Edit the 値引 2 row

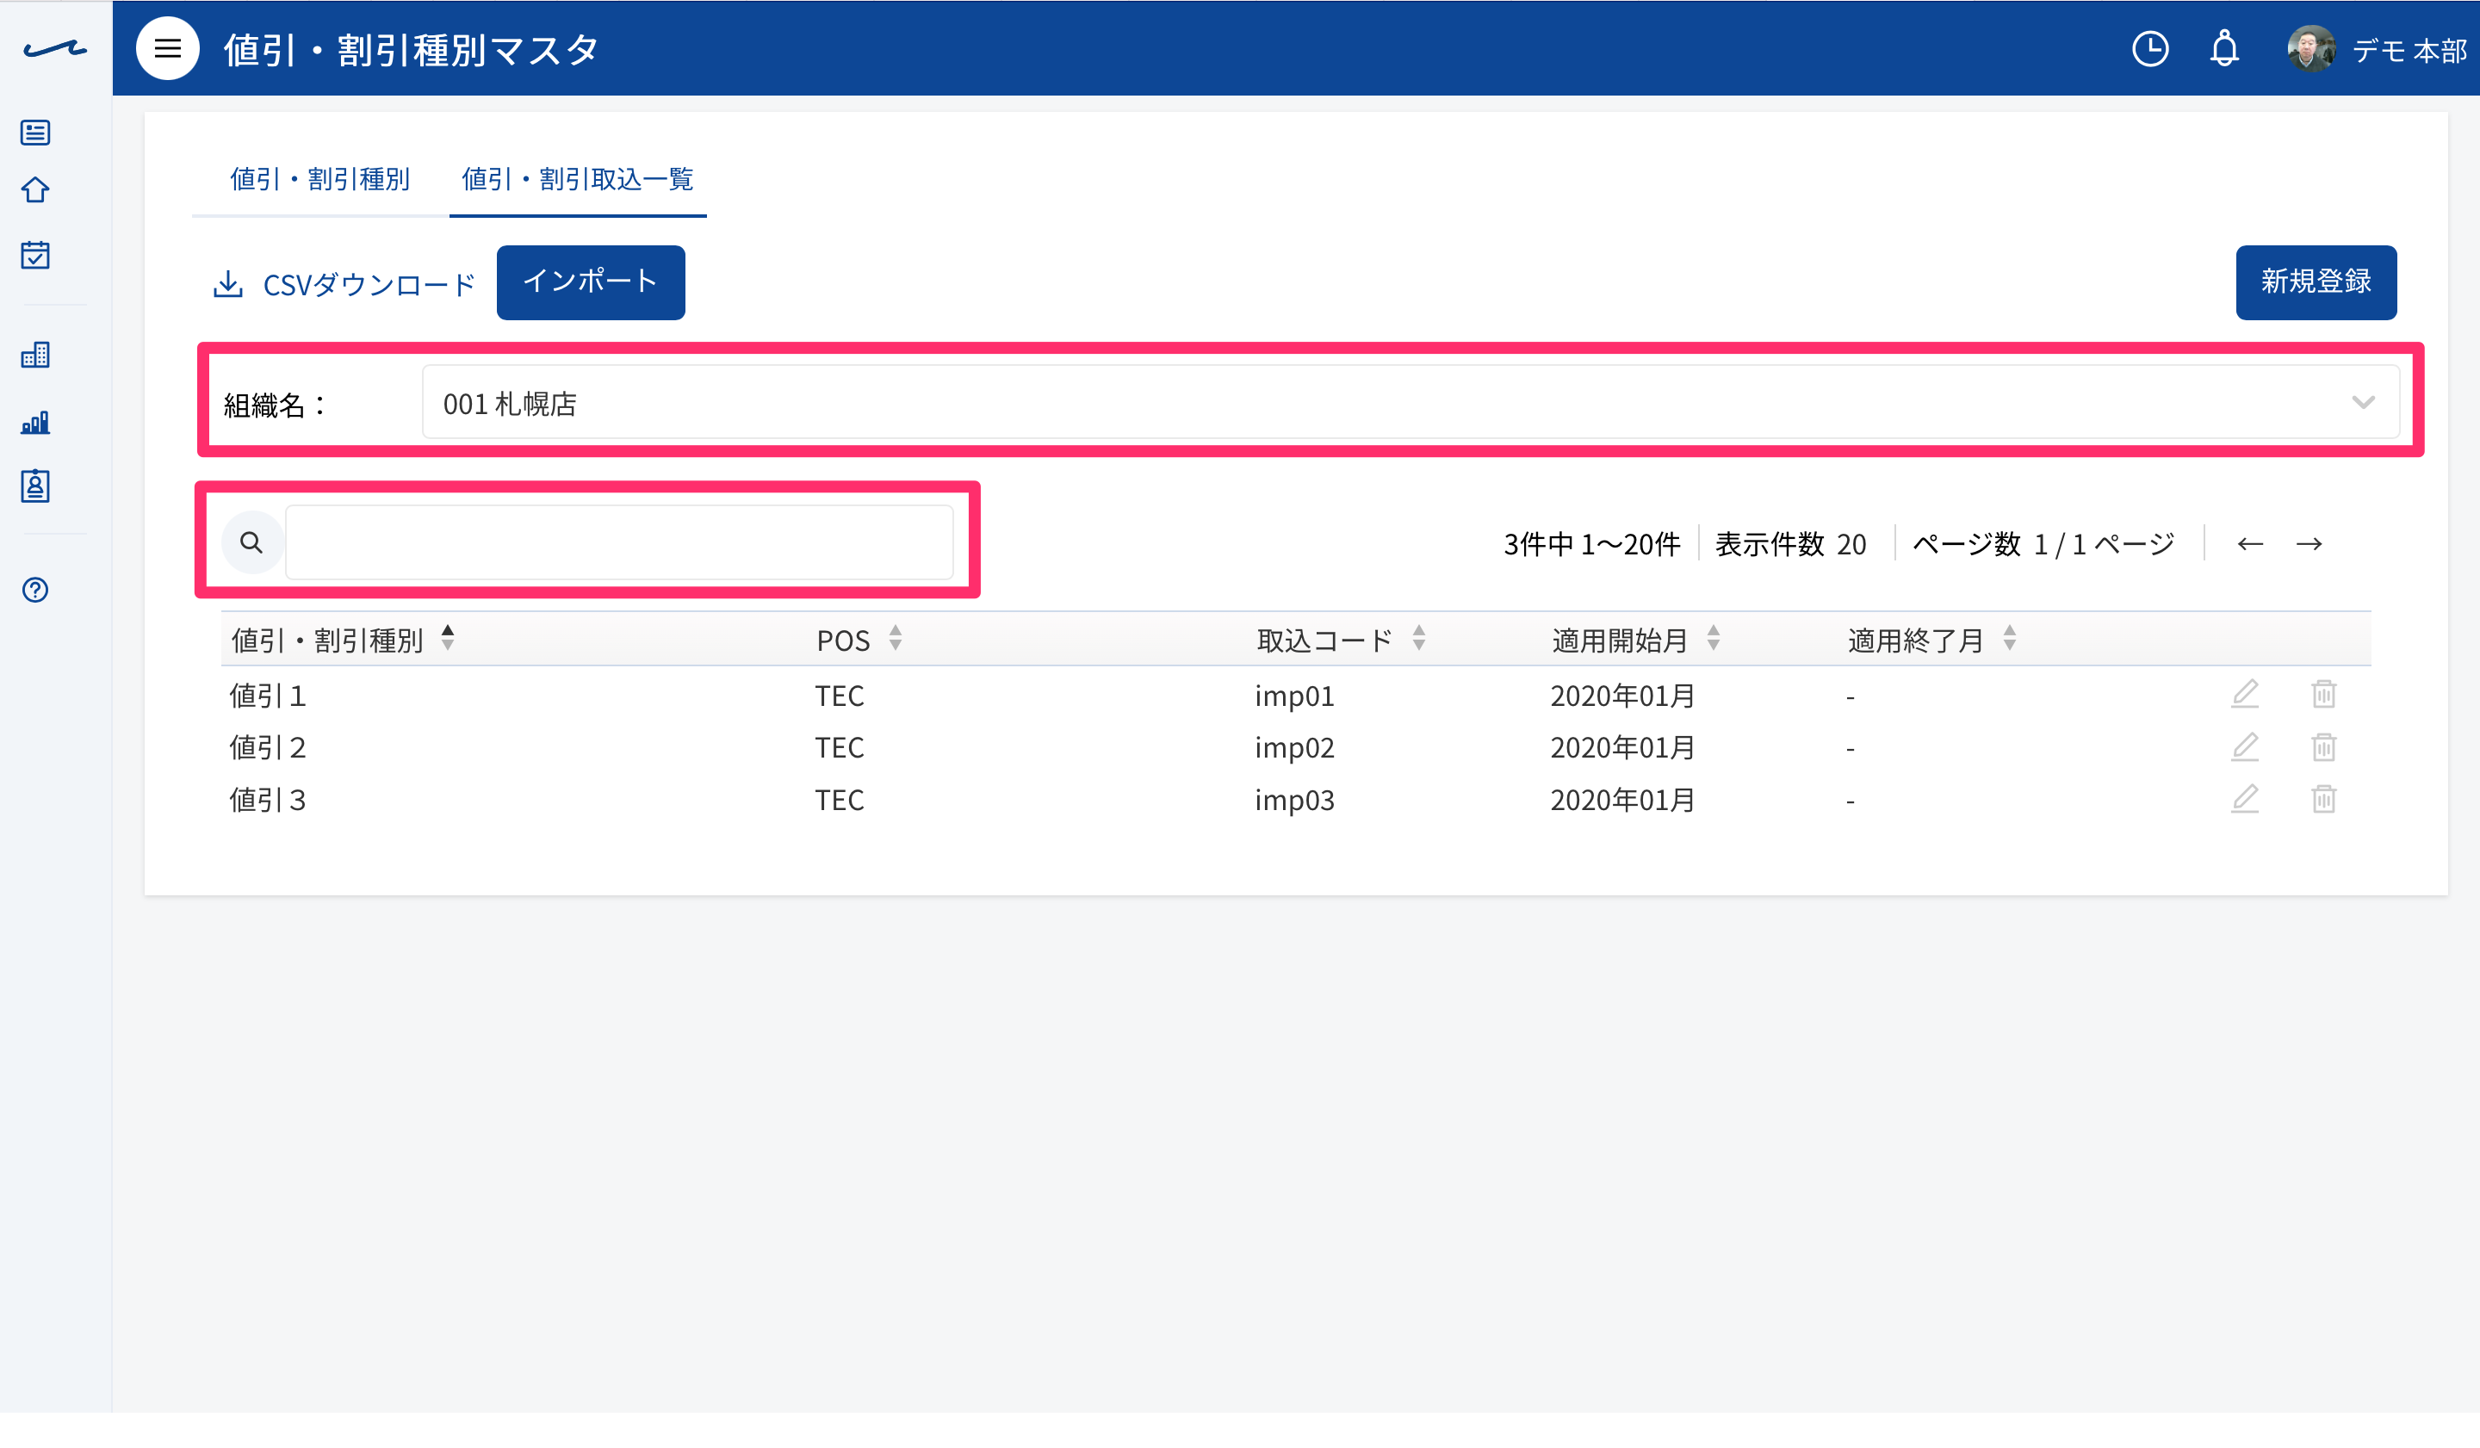(x=2244, y=746)
